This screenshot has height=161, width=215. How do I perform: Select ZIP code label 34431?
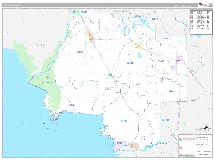click(166, 120)
